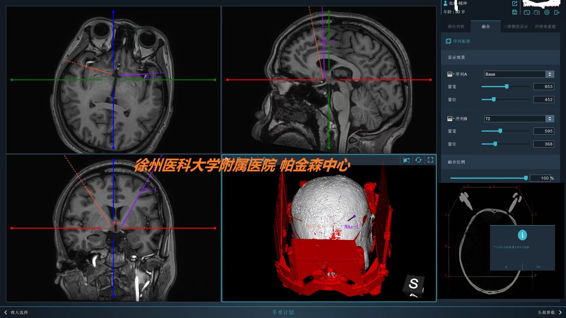The image size is (566, 318).
Task: Click the 序列配准 registration icon
Action: (448, 41)
